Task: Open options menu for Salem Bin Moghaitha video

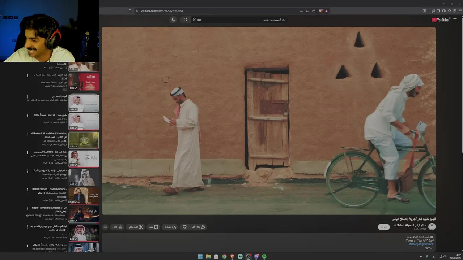Action: tap(27, 245)
